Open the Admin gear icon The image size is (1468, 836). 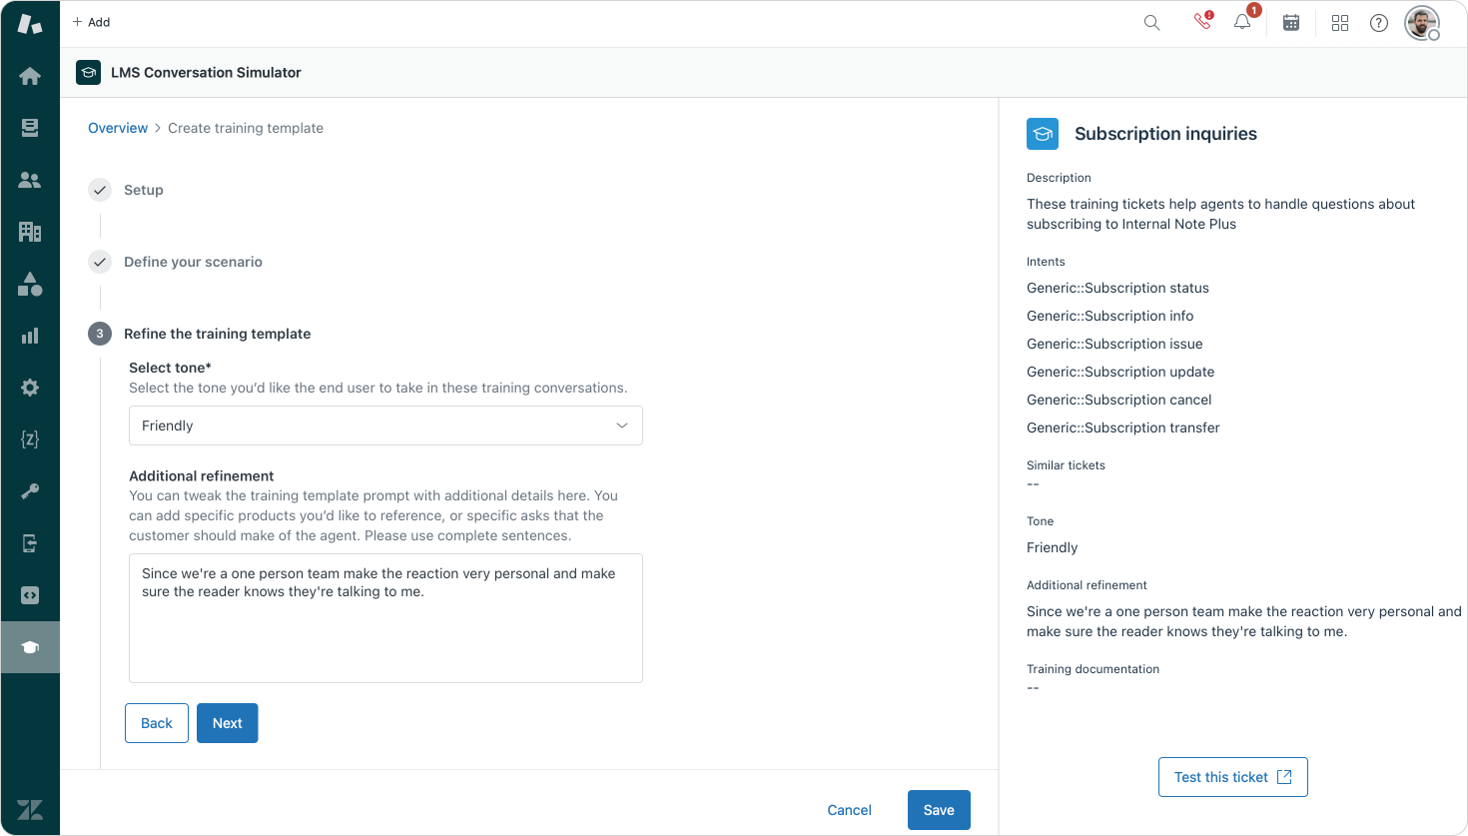(30, 388)
